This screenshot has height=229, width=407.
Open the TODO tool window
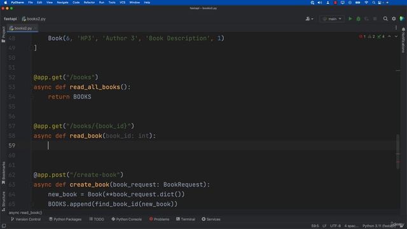click(x=97, y=219)
